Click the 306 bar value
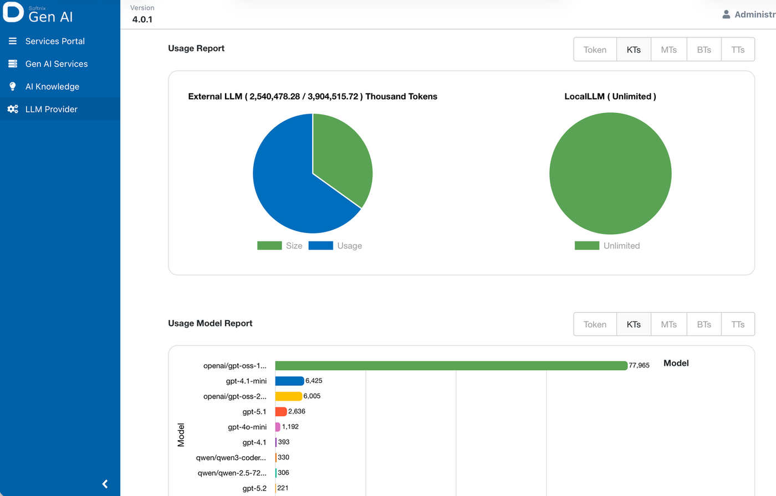This screenshot has width=776, height=496. coord(283,473)
